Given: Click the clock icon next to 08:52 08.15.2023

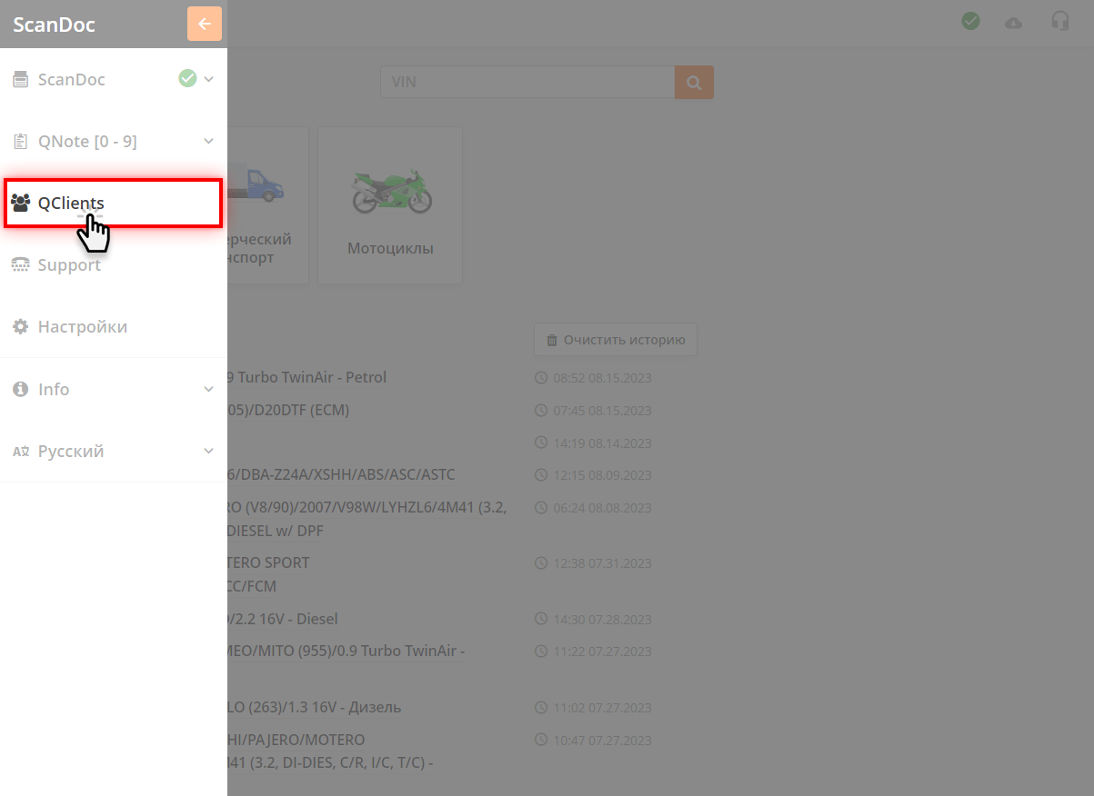Looking at the screenshot, I should (542, 377).
